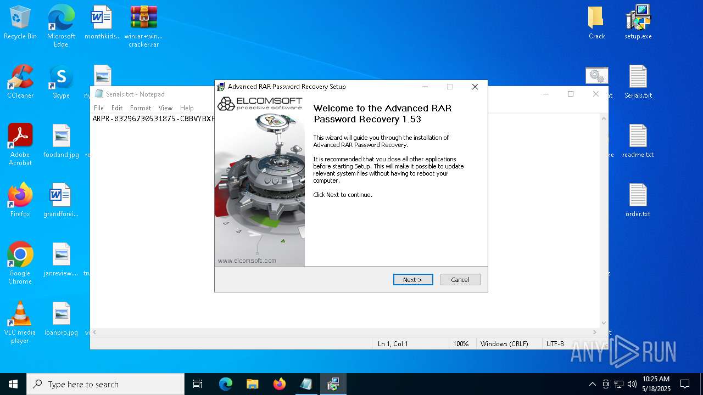Select the grandforei... Word document
This screenshot has width=703, height=395.
coord(61,200)
